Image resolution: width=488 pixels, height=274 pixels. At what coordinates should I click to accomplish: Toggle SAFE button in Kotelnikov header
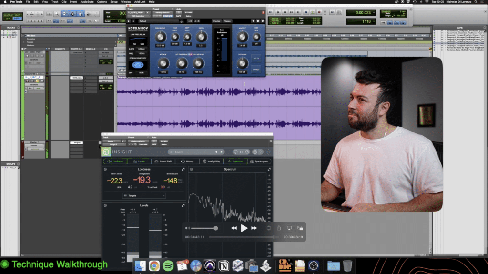(x=179, y=16)
